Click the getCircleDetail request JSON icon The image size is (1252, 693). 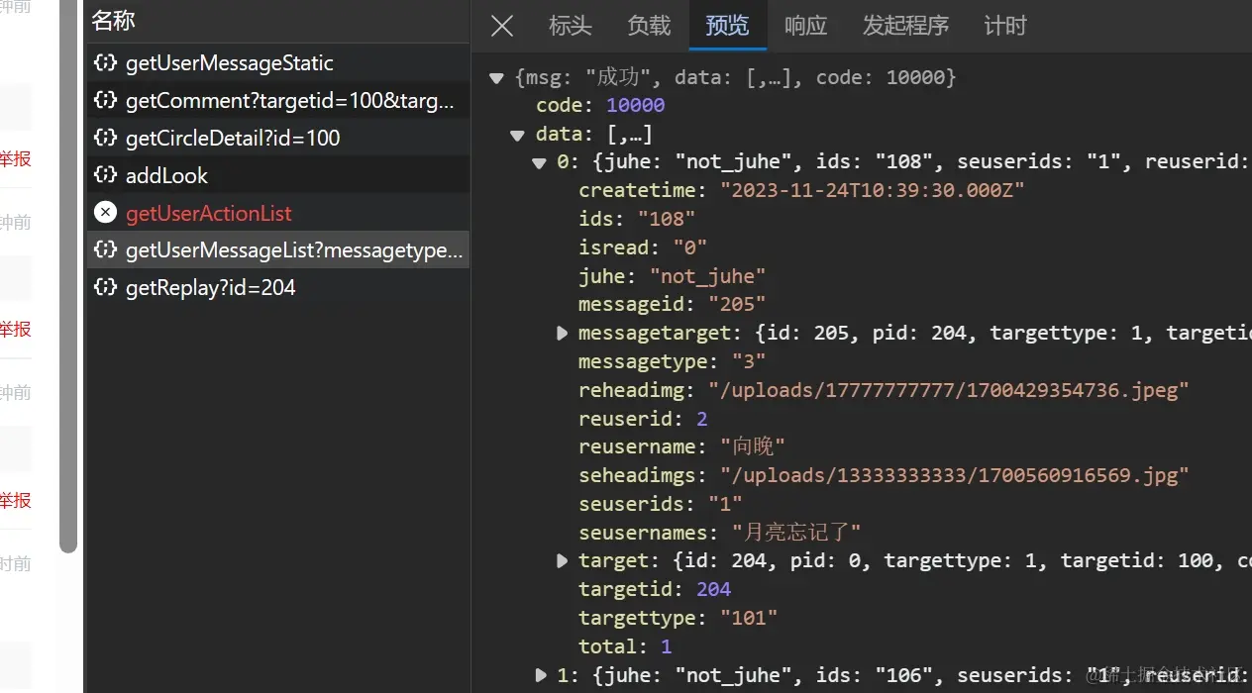[x=105, y=139]
